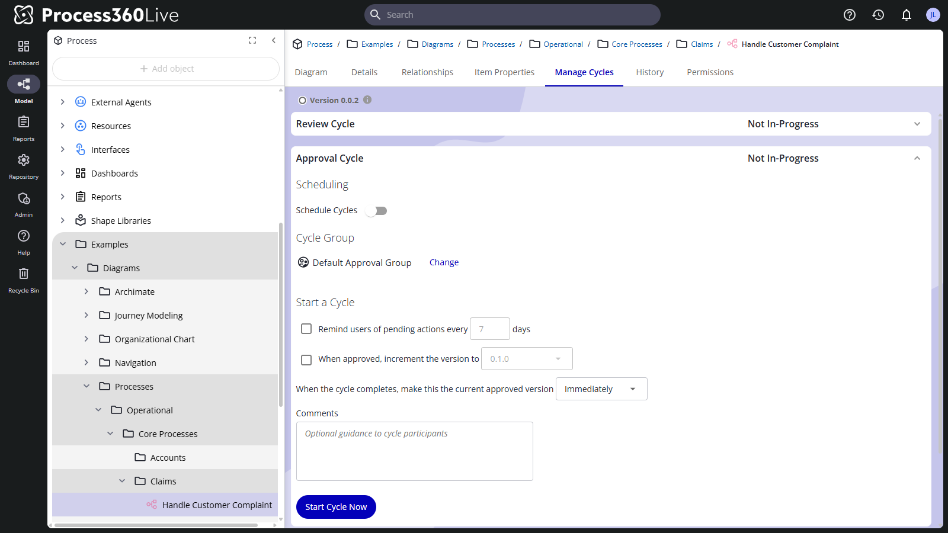Click the External Agents icon
This screenshot has height=533, width=948.
coord(81,102)
